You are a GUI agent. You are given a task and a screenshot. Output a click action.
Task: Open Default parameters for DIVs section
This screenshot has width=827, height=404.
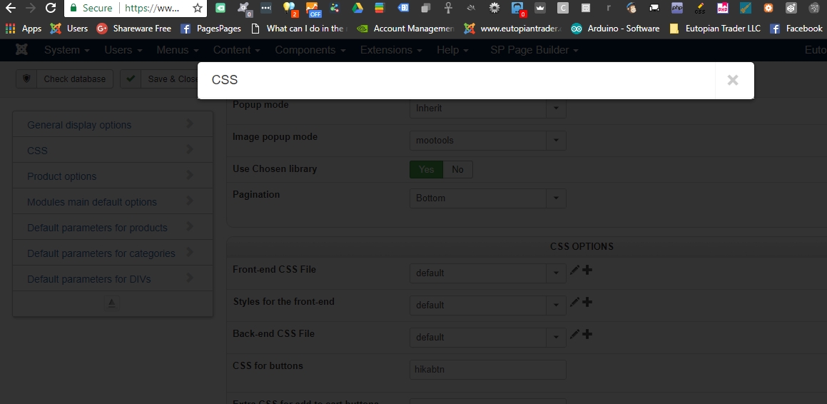pos(112,279)
